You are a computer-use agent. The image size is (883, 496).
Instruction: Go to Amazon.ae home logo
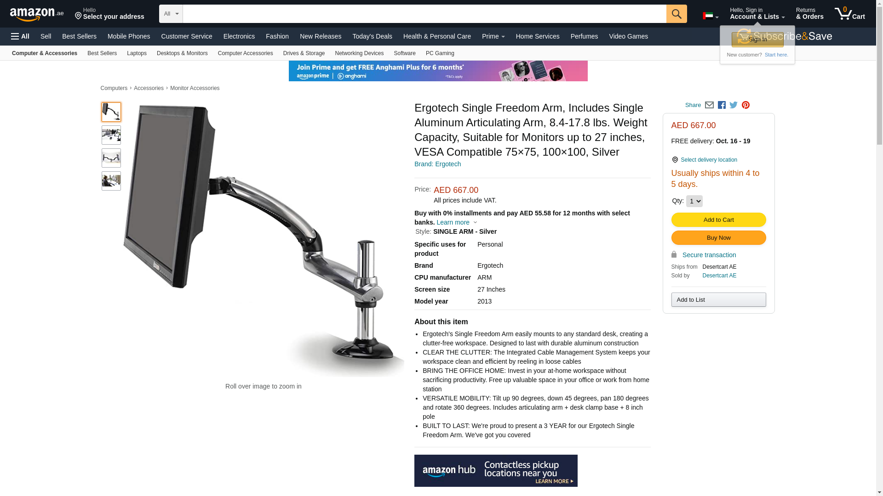pyautogui.click(x=37, y=14)
